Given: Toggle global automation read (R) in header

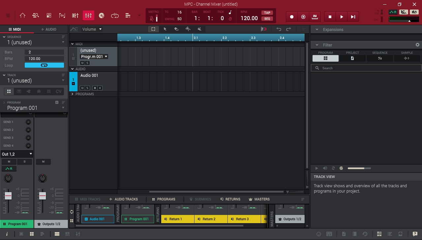Looking at the screenshot, I should click(x=393, y=12).
